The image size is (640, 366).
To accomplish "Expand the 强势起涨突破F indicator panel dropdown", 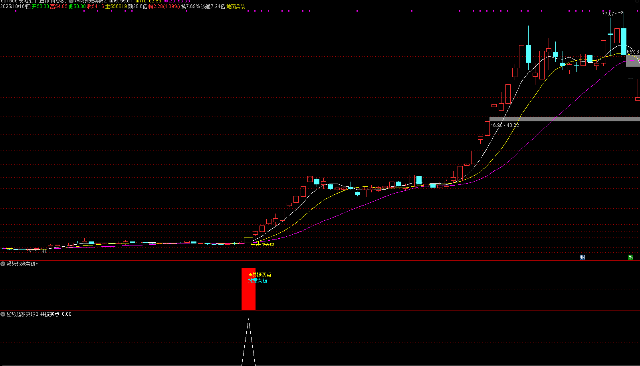I will pyautogui.click(x=3, y=264).
